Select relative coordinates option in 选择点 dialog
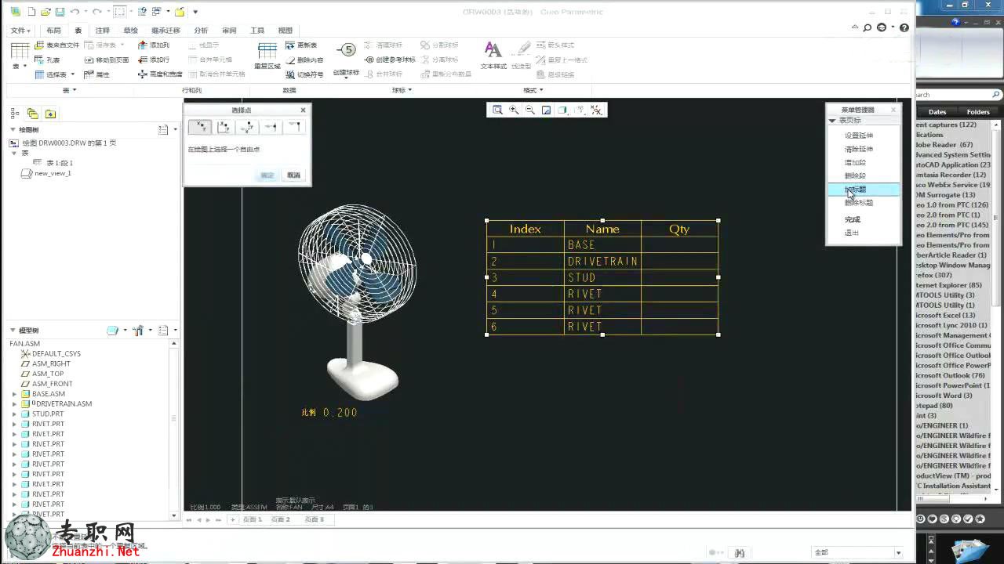This screenshot has width=1004, height=564. [248, 127]
